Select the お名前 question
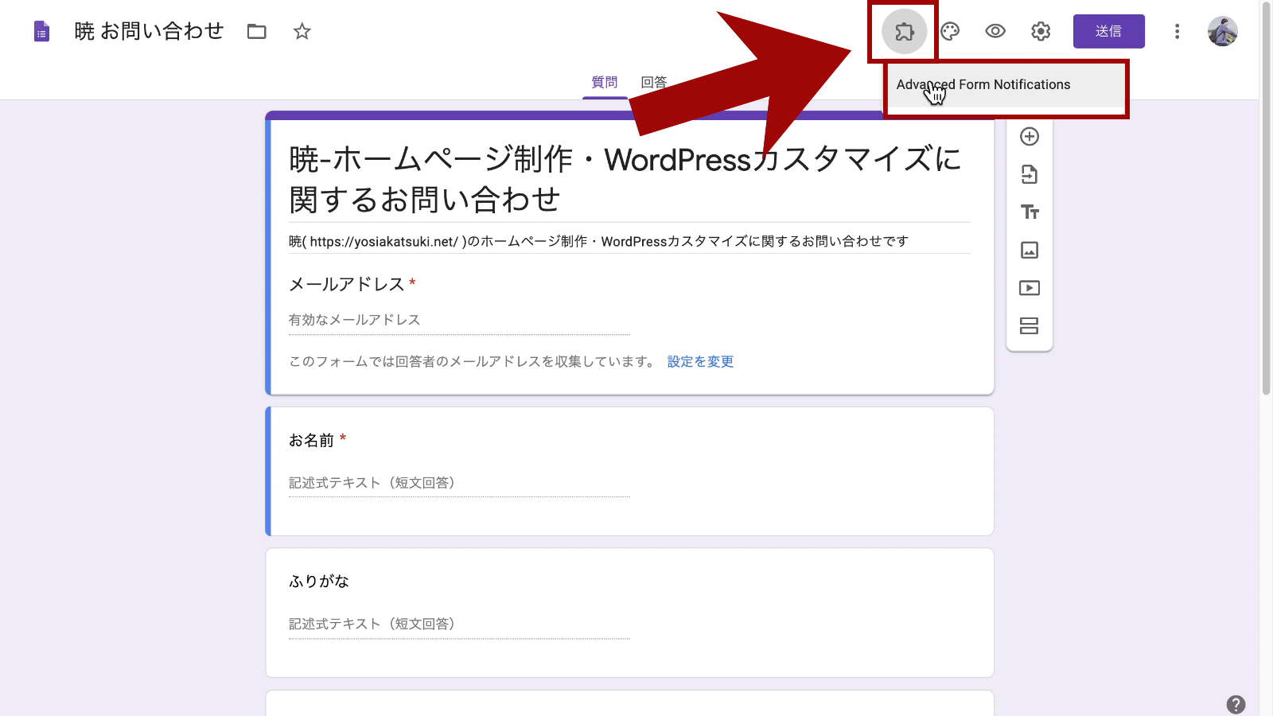The height and width of the screenshot is (716, 1273). coord(629,471)
